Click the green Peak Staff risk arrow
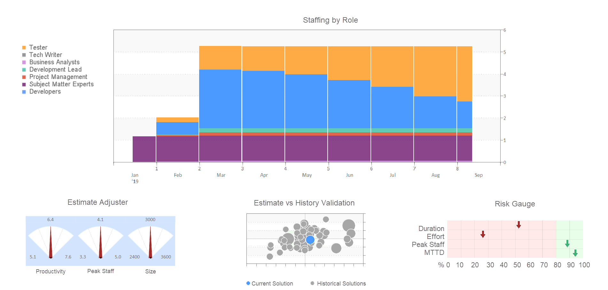Image resolution: width=608 pixels, height=290 pixels. (567, 244)
